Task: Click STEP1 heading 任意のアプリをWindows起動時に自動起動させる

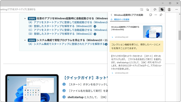Action: pos(72,18)
